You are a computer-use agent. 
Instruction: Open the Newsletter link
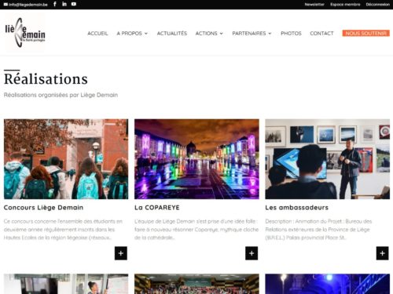(x=314, y=5)
